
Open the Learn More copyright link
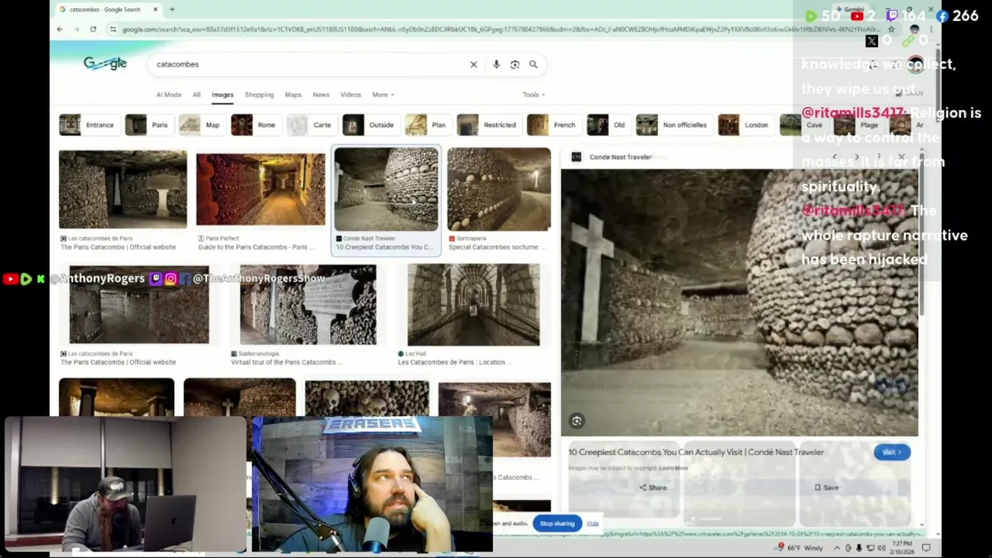[673, 468]
